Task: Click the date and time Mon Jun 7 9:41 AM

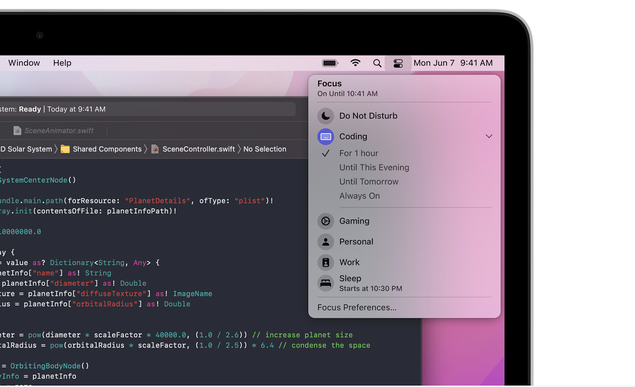Action: point(453,63)
